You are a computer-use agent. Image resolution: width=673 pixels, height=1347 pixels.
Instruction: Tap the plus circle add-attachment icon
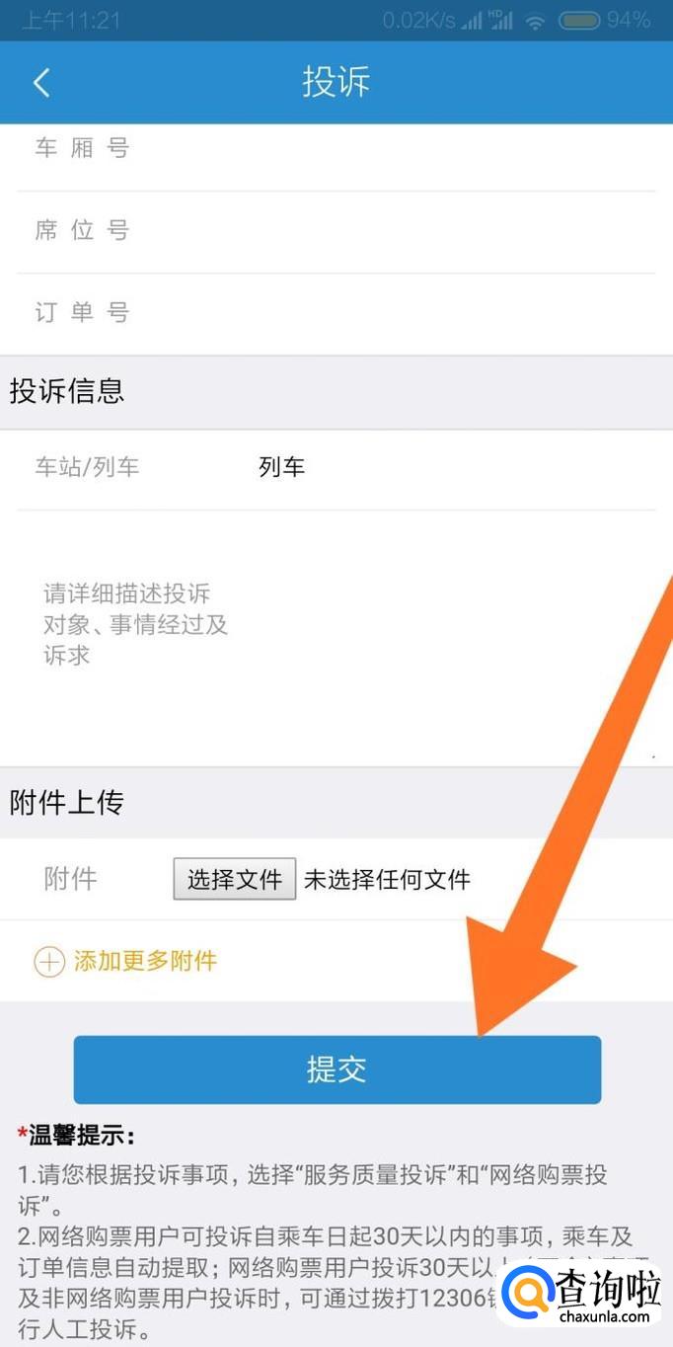click(x=49, y=961)
